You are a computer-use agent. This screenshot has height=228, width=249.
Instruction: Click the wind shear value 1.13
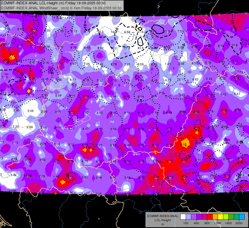tap(15, 143)
